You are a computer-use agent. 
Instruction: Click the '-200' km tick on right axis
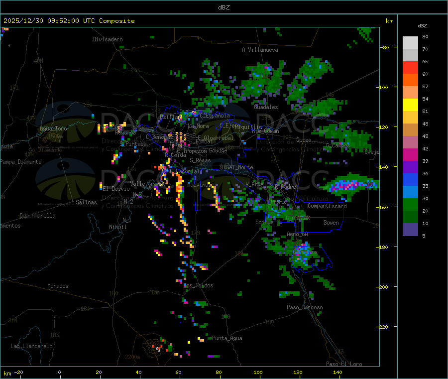pos(383,287)
